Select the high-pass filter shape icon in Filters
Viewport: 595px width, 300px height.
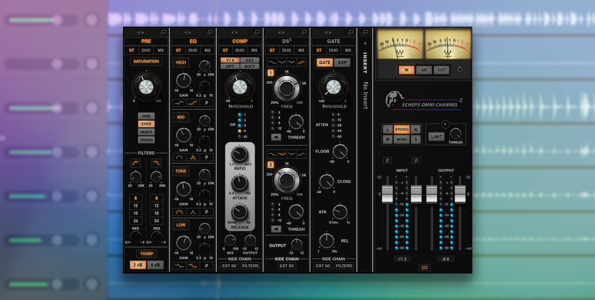tap(135, 163)
